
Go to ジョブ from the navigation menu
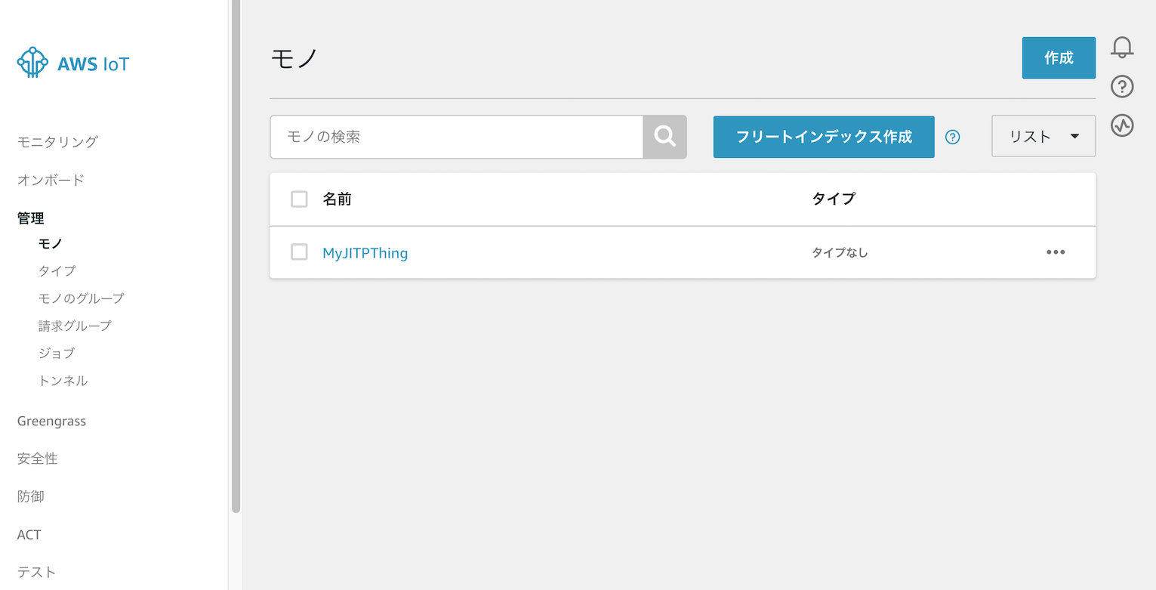[x=55, y=353]
